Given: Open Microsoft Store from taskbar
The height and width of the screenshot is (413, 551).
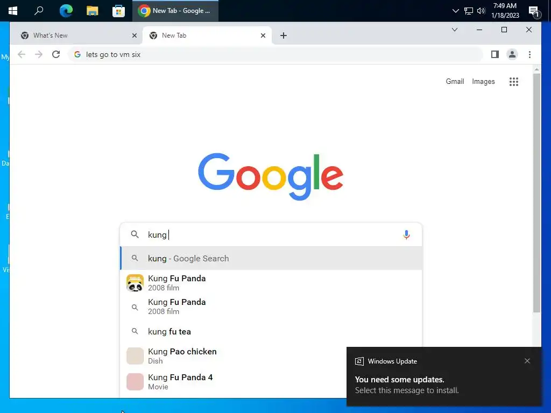Looking at the screenshot, I should [118, 11].
